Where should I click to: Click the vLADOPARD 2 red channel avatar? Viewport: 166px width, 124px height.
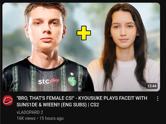click(8, 100)
